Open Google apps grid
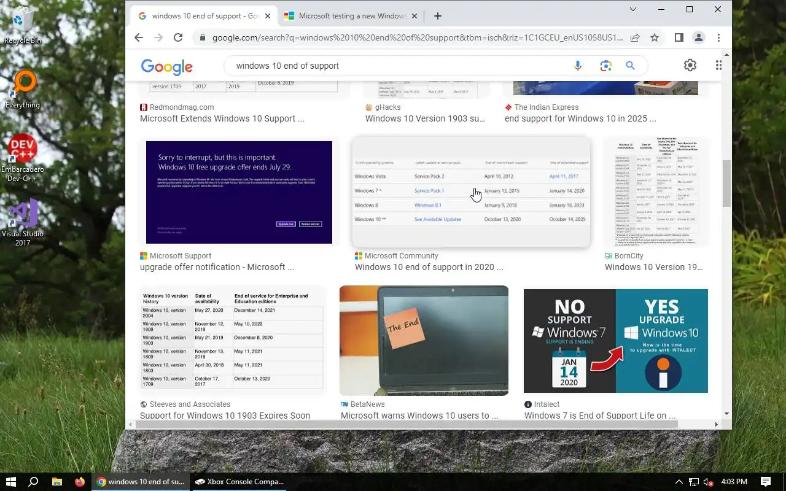This screenshot has height=491, width=786. (718, 65)
